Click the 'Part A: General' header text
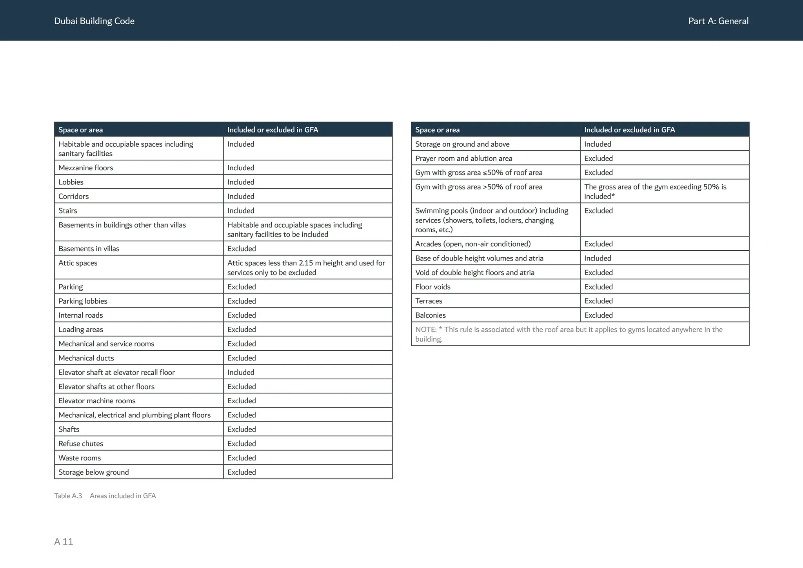The width and height of the screenshot is (803, 568). (718, 21)
